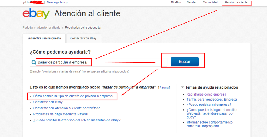Image resolution: width=267 pixels, height=137 pixels.
Task: Click the magnifying glass search icon
Action: click(34, 62)
